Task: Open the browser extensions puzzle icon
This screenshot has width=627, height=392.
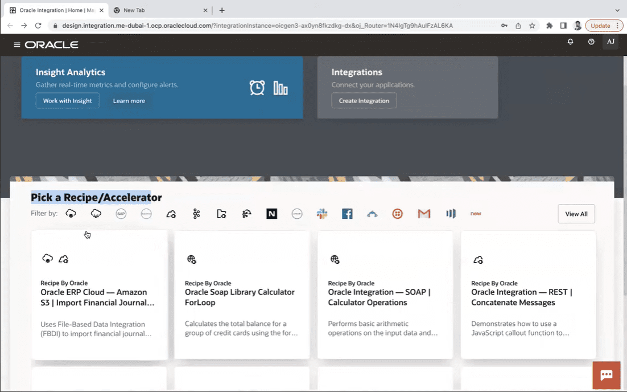Action: tap(550, 26)
